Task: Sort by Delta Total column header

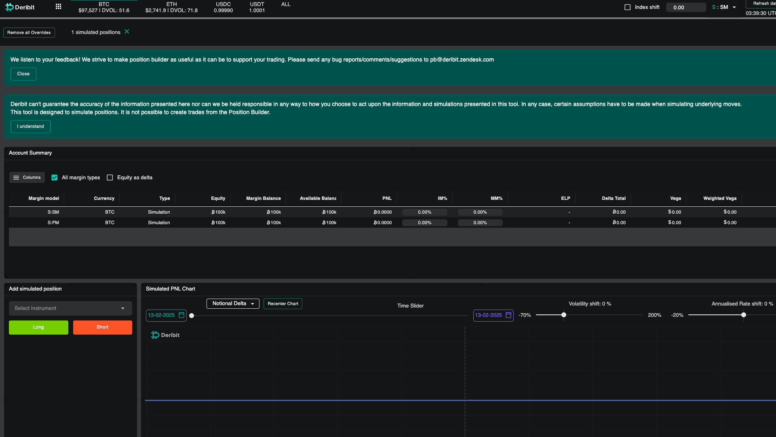Action: [x=614, y=198]
